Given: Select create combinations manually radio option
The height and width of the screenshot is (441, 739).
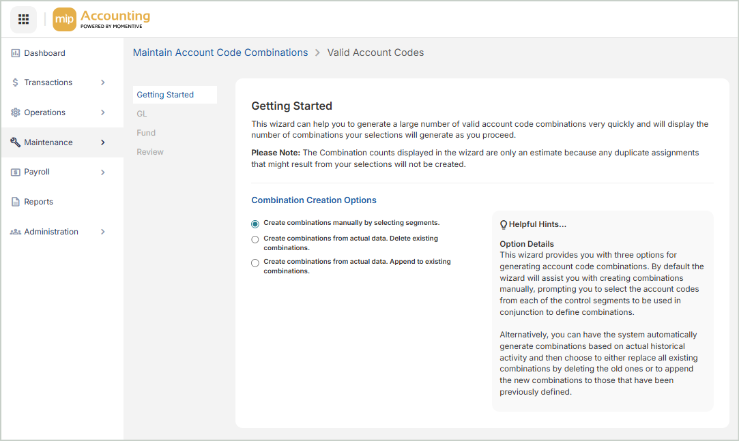Looking at the screenshot, I should (255, 224).
